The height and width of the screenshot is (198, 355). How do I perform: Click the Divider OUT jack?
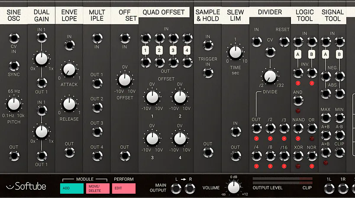tap(256, 128)
